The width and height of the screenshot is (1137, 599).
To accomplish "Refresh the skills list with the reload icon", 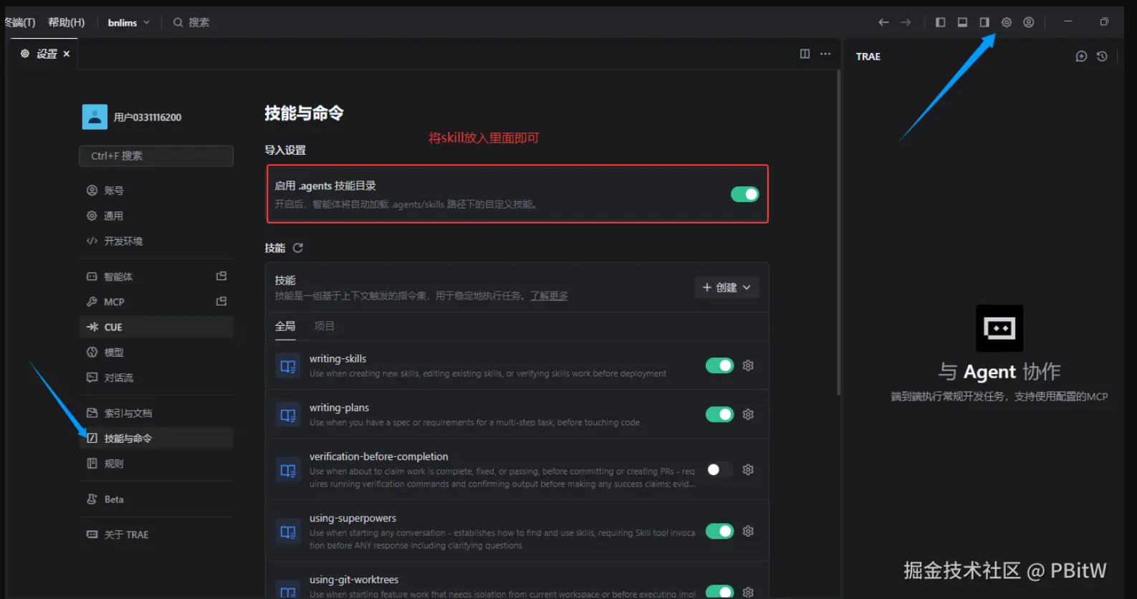I will tap(298, 248).
